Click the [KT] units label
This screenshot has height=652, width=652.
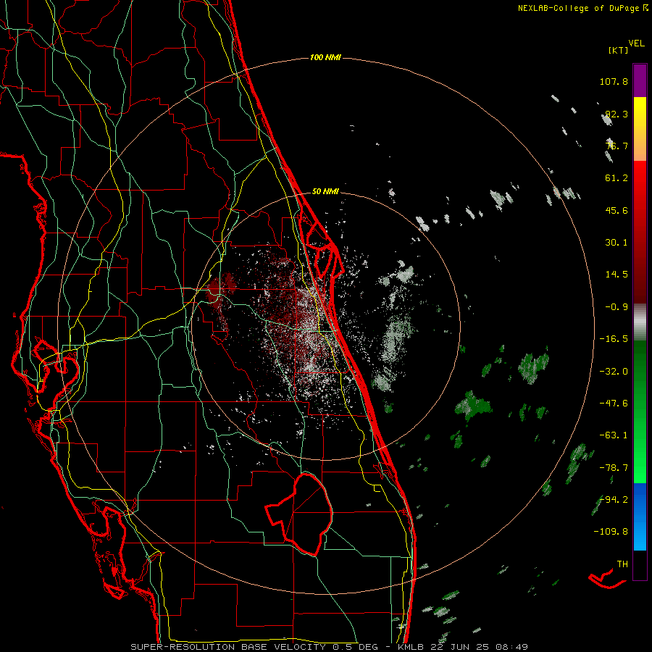[x=618, y=50]
